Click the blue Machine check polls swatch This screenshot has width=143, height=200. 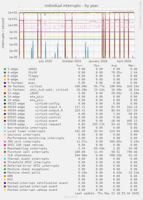tap(5, 173)
